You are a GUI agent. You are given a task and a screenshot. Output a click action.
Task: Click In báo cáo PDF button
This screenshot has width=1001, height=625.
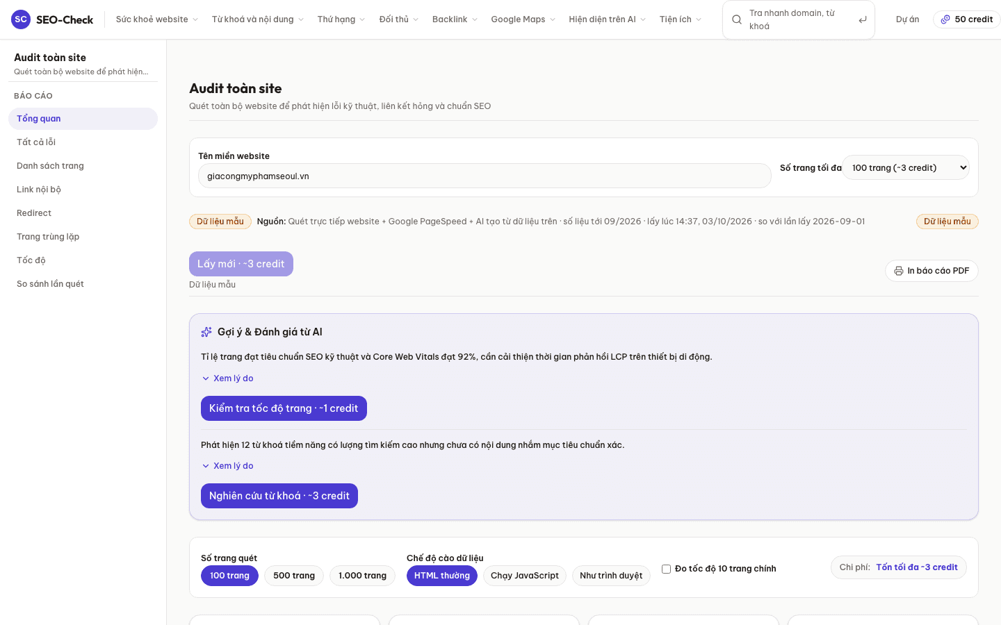pyautogui.click(x=931, y=271)
